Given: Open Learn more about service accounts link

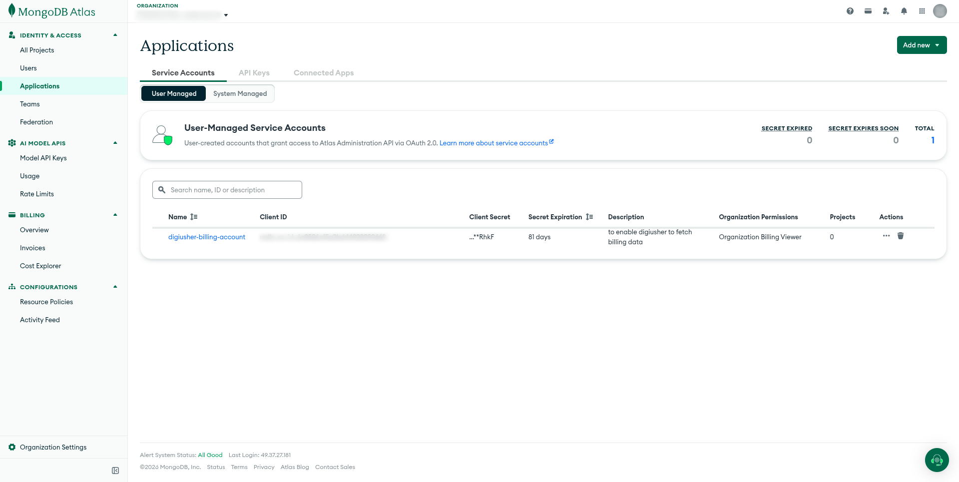Looking at the screenshot, I should click(x=493, y=143).
